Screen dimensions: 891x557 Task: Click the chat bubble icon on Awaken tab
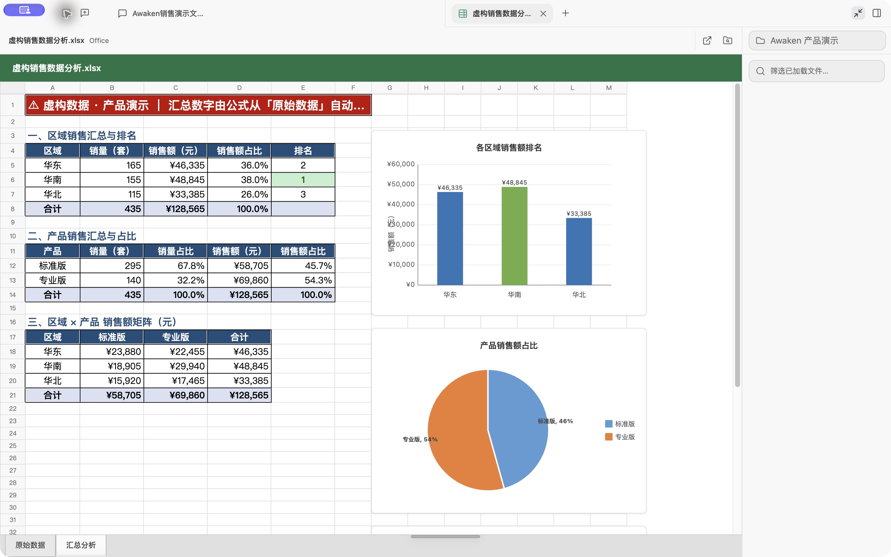pyautogui.click(x=123, y=14)
